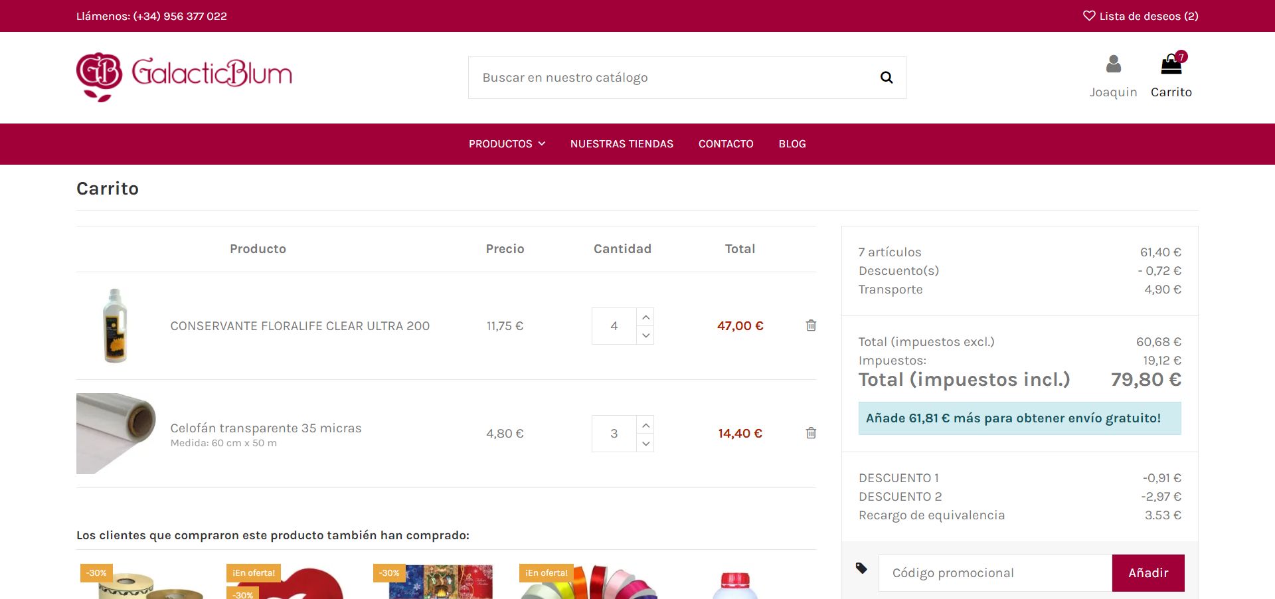Viewport: 1275px width, 599px height.
Task: Click the 11,75 € unit price
Action: (x=505, y=326)
